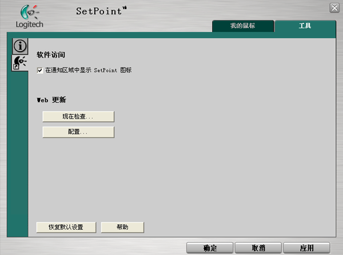Click 恢复默认设置 button
Image resolution: width=343 pixels, height=255 pixels.
point(66,227)
